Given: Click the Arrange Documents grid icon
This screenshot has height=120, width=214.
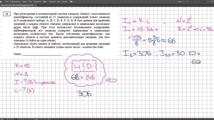Looking at the screenshot, I should [x=71, y=2].
